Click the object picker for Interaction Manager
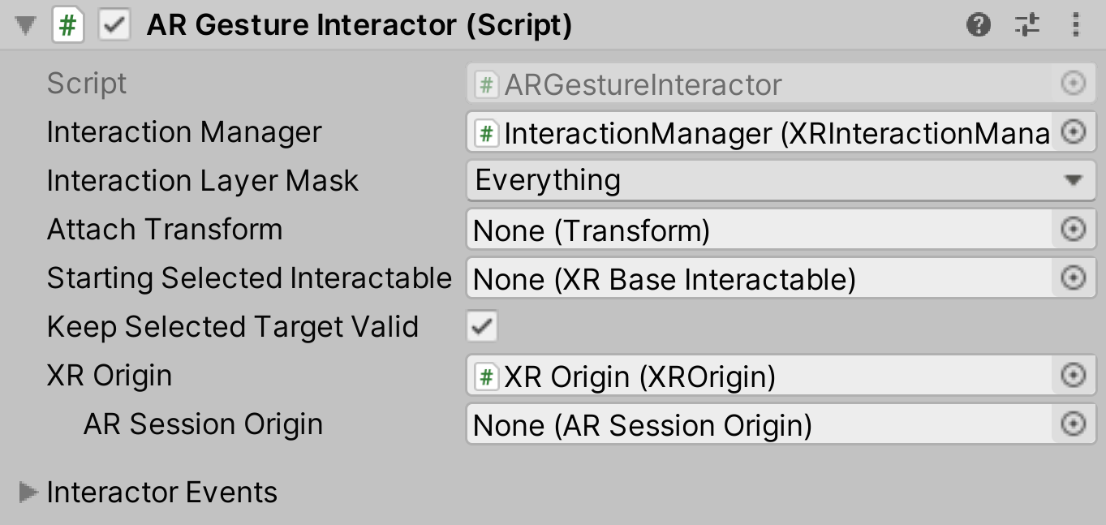 (1073, 131)
